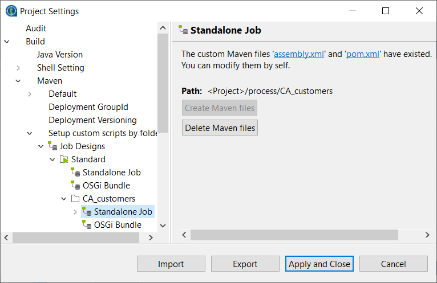
Task: Select Deployment Versioning in the tree
Action: coord(92,120)
